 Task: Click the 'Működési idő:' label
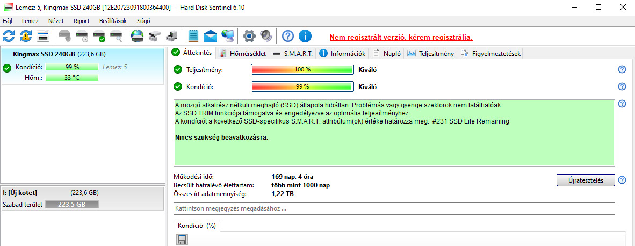[193, 177]
